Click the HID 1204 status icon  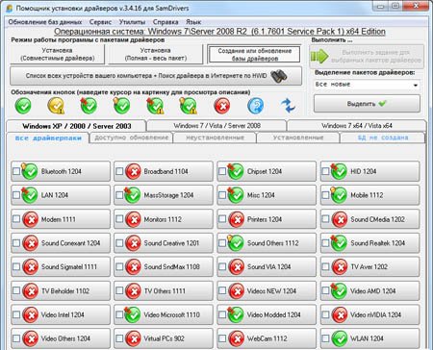[x=339, y=171]
